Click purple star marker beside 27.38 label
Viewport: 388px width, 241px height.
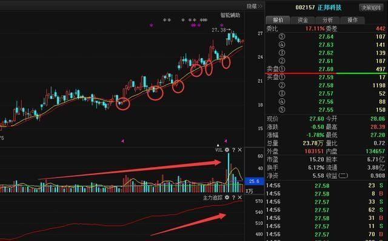[222, 25]
